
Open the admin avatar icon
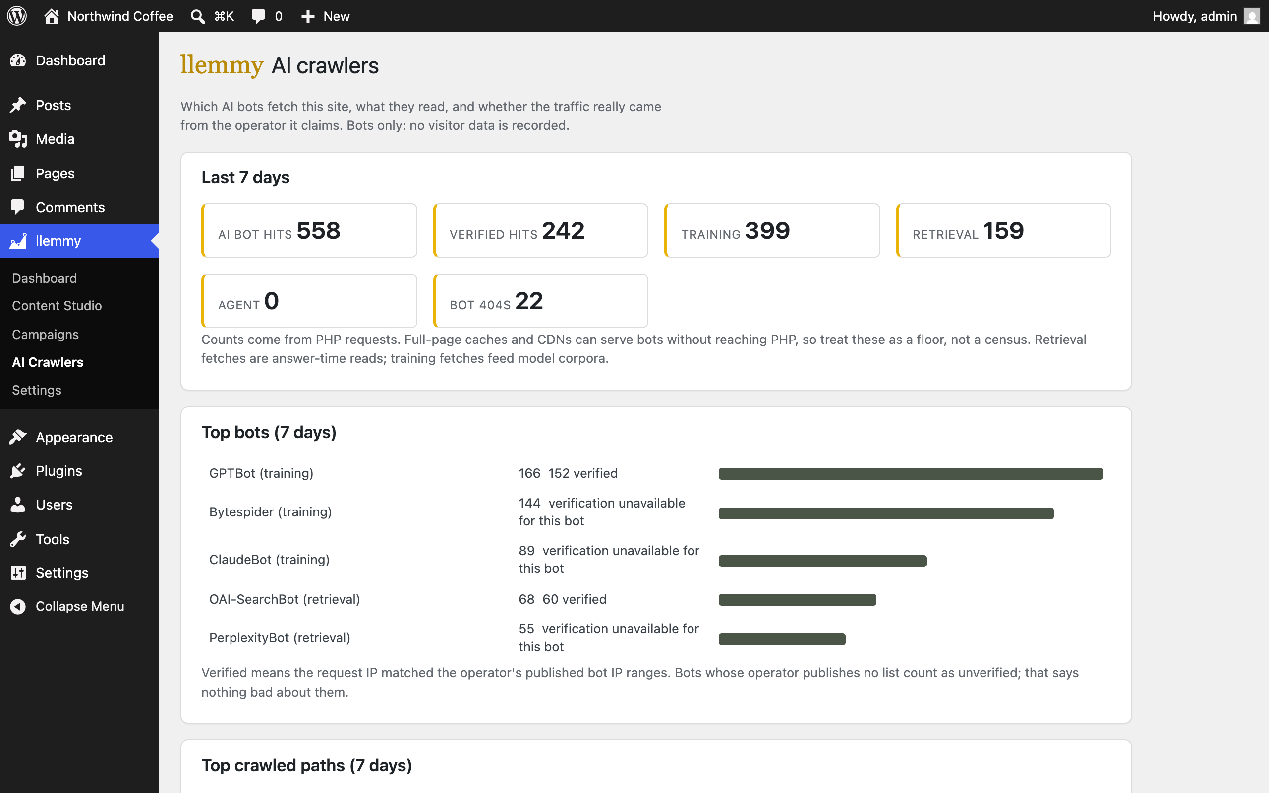pyautogui.click(x=1252, y=16)
